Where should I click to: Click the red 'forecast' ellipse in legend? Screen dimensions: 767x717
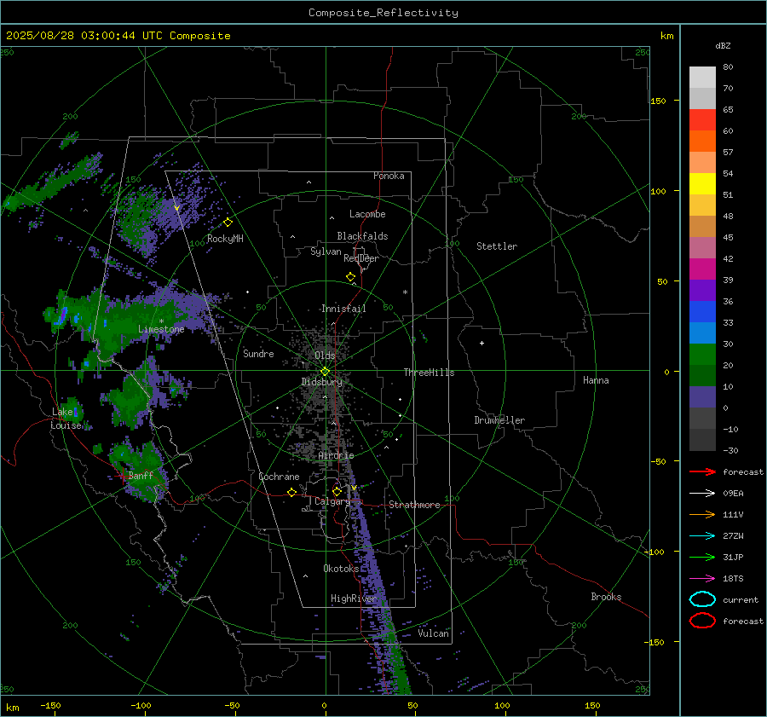(702, 621)
